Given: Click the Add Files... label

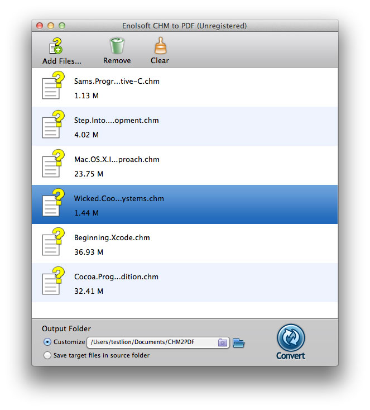Looking at the screenshot, I should [x=62, y=61].
